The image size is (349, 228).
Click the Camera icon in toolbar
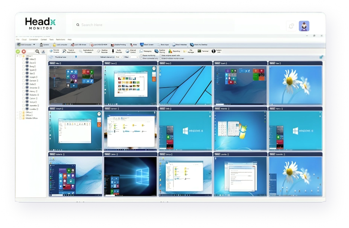(x=41, y=44)
